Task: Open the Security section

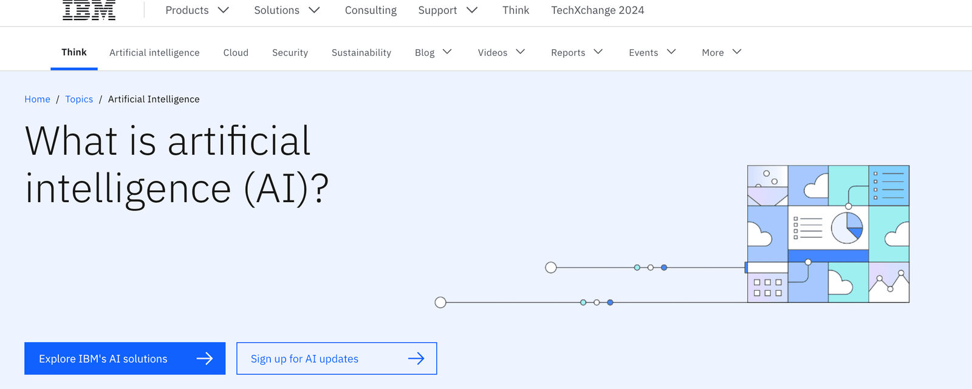Action: (x=290, y=53)
